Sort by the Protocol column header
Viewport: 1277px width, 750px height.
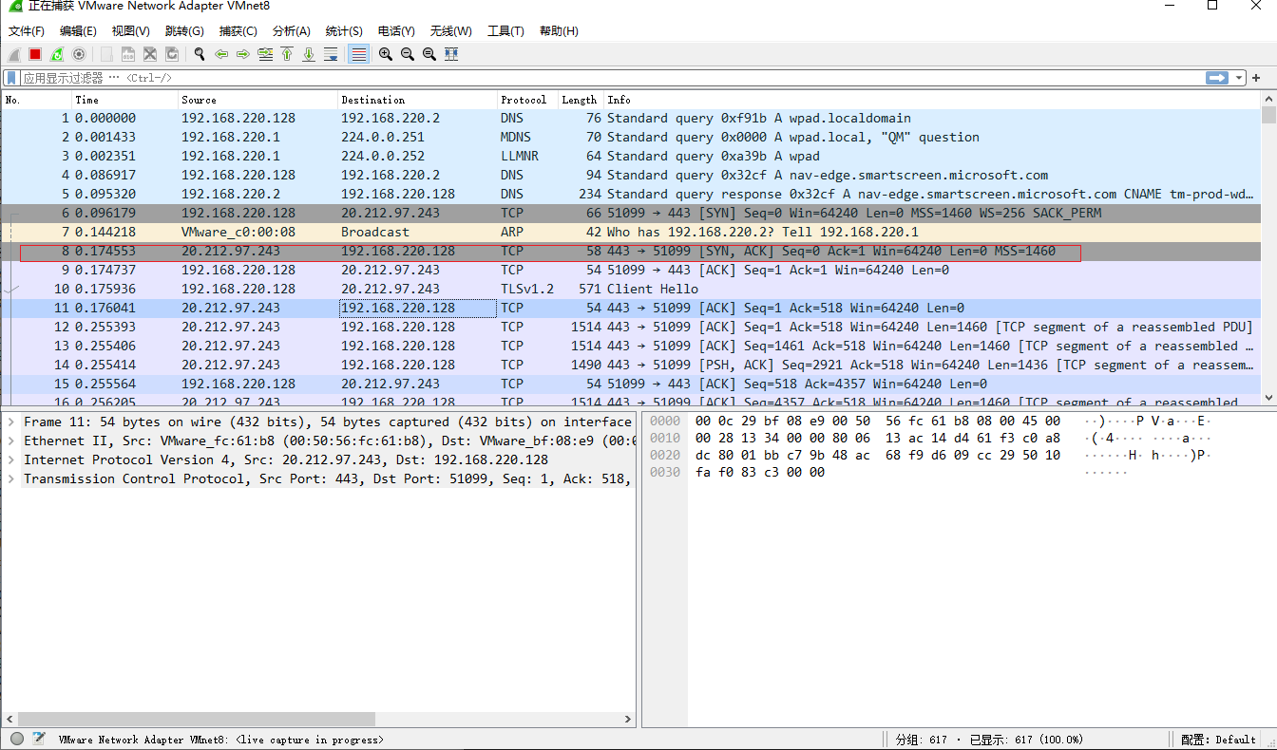527,100
